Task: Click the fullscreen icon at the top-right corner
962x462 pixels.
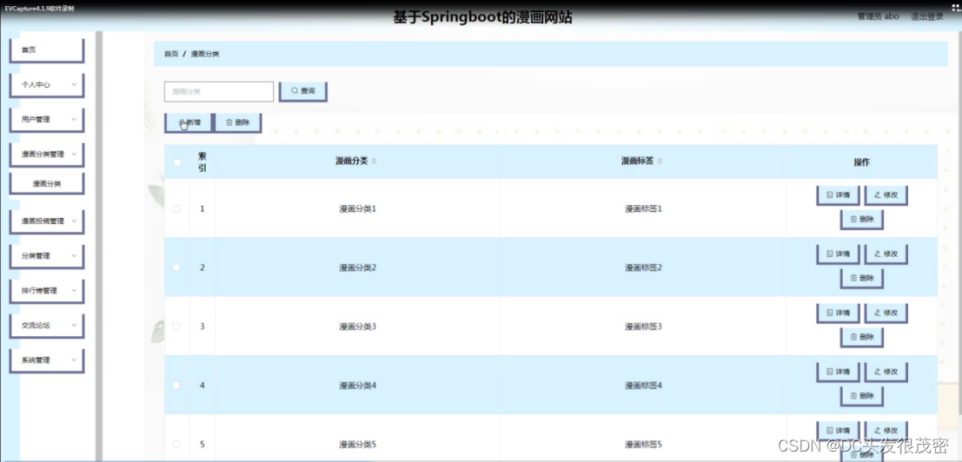Action: pos(955,8)
